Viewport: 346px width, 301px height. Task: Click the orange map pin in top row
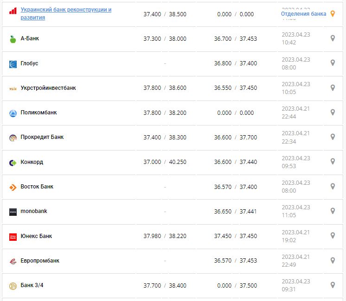tap(332, 14)
